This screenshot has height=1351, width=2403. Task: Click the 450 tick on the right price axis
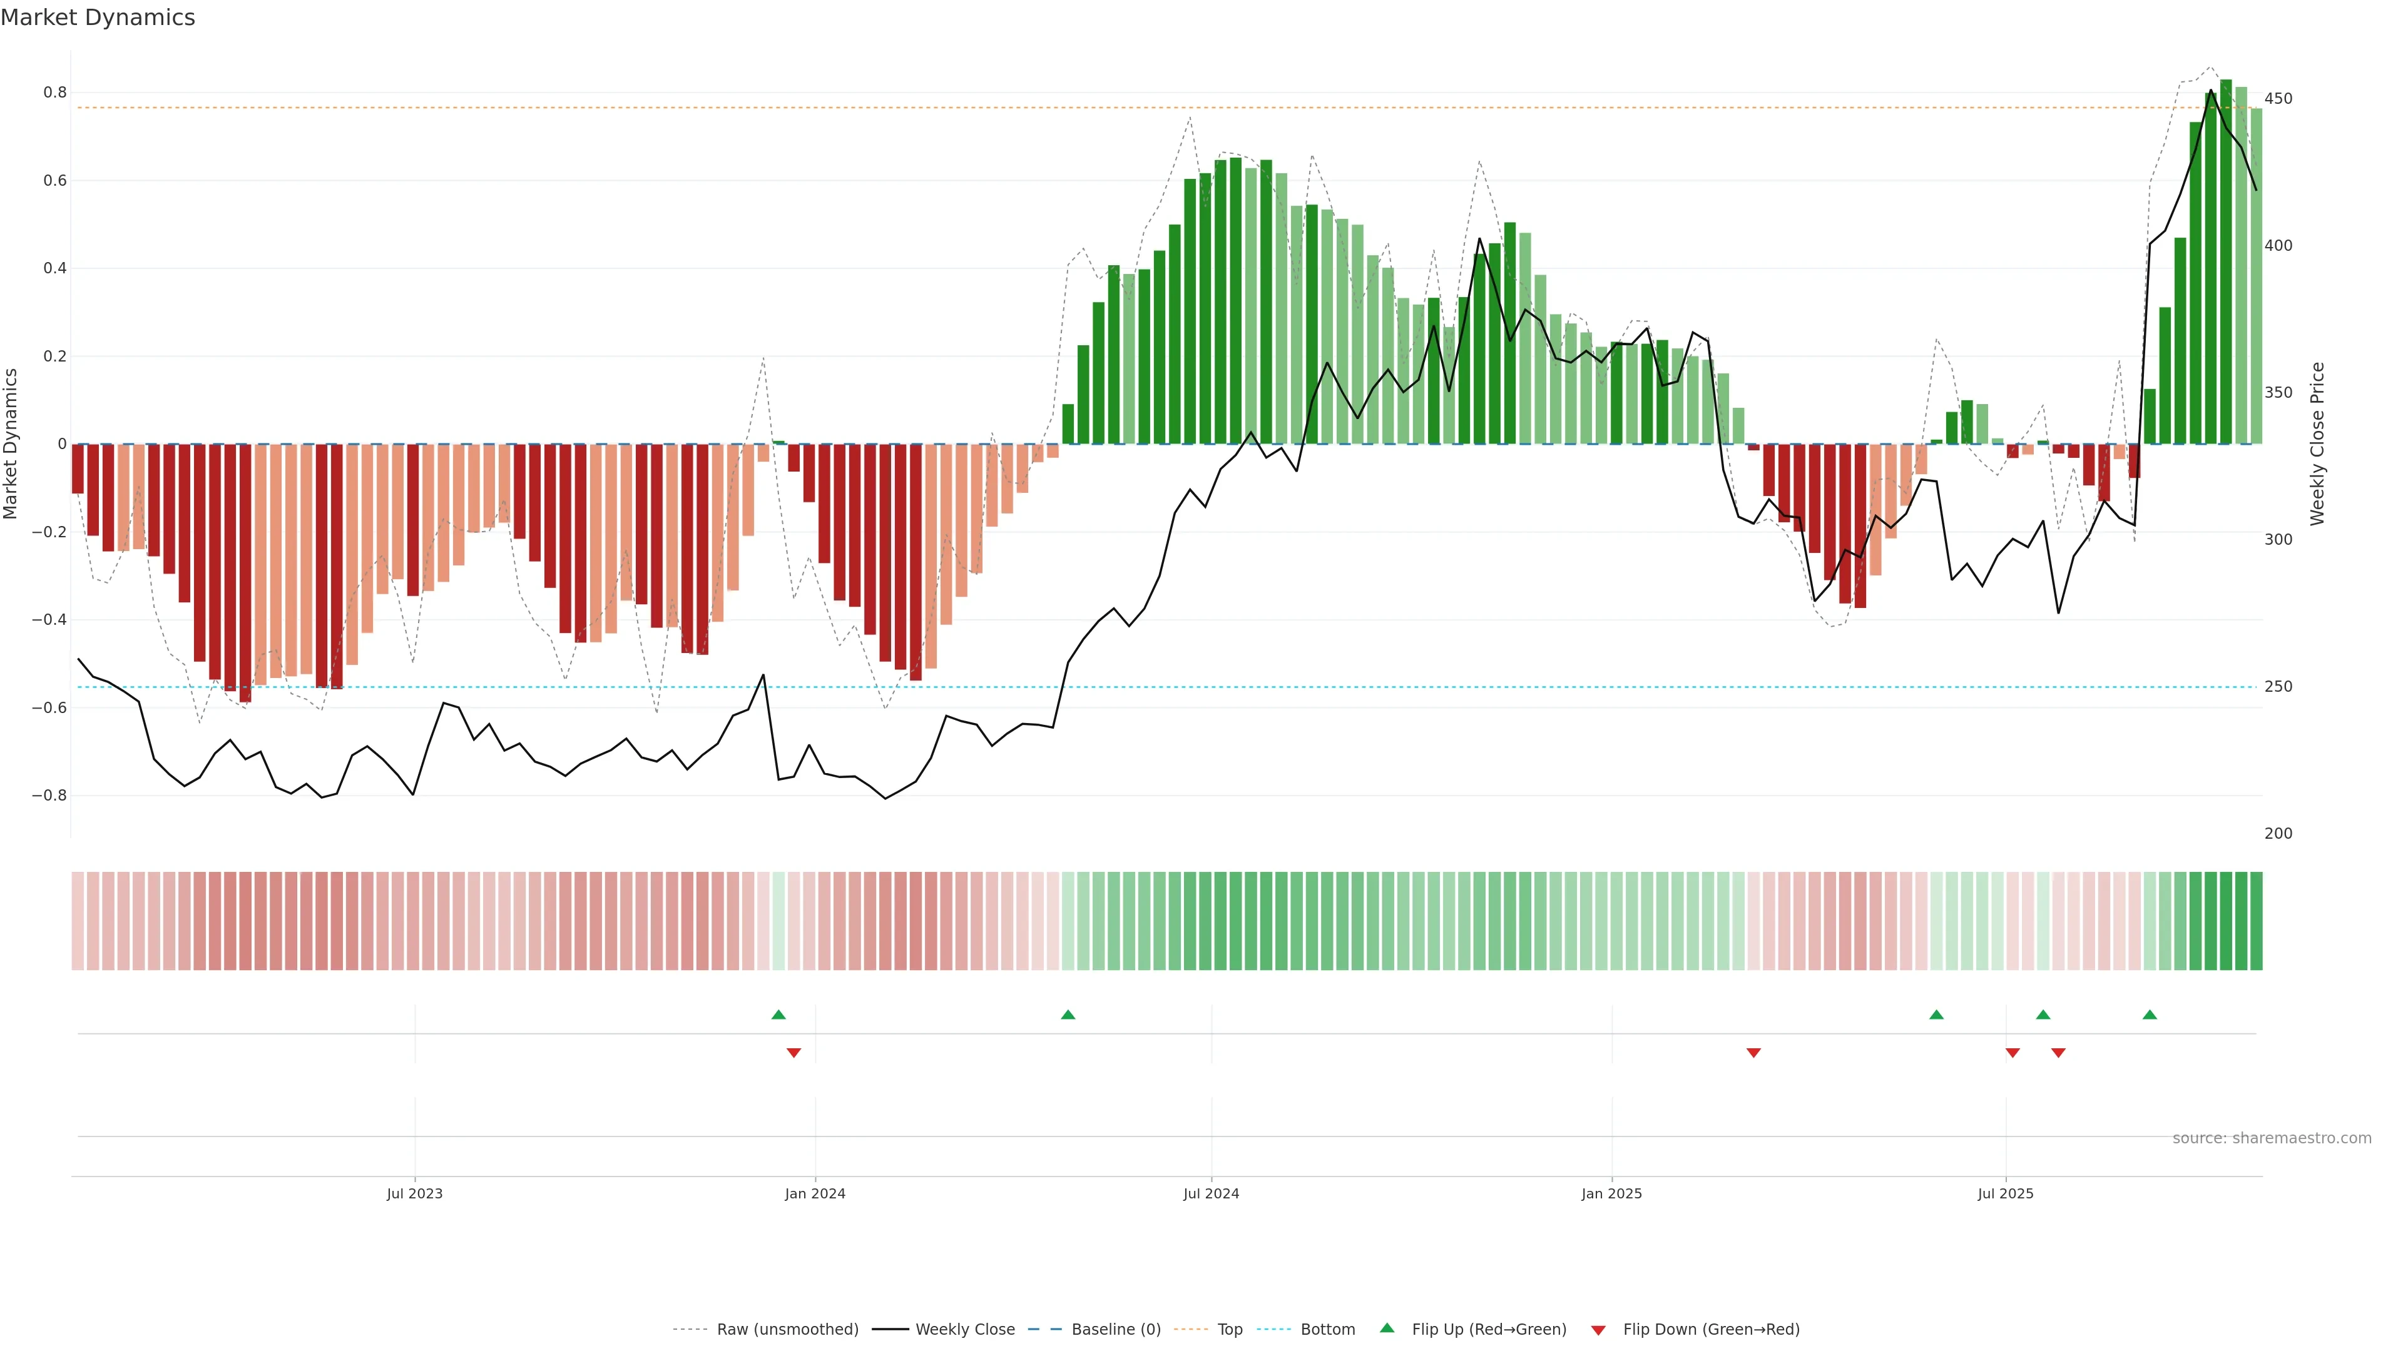pos(2278,99)
